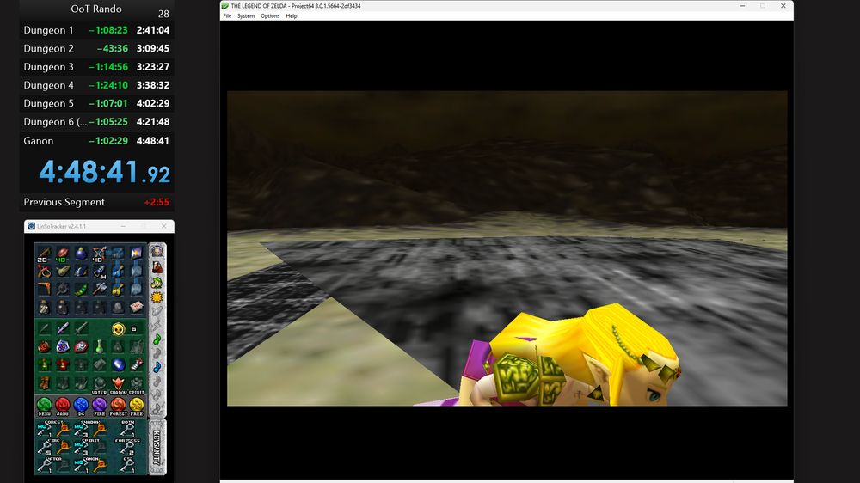Click the OoT Rando title header
This screenshot has height=483, width=860.
(96, 9)
